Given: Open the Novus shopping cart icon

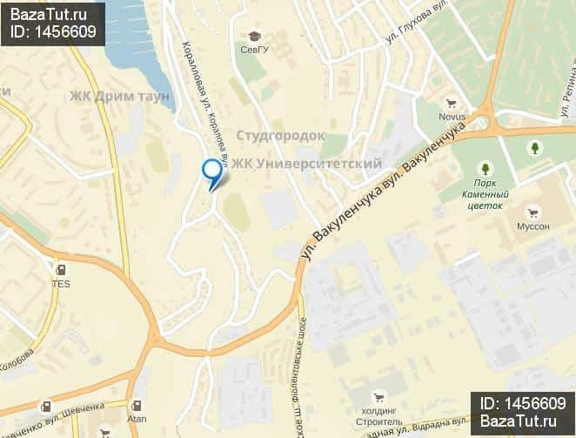Looking at the screenshot, I should coord(451,104).
